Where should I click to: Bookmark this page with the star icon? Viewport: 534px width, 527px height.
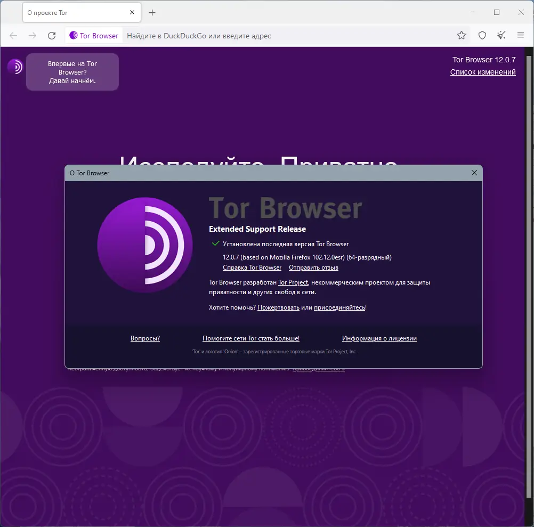click(462, 35)
